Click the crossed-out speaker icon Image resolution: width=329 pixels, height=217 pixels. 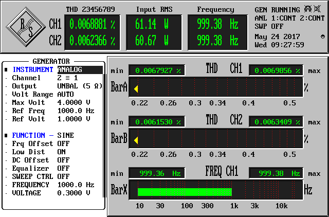[x=317, y=9]
